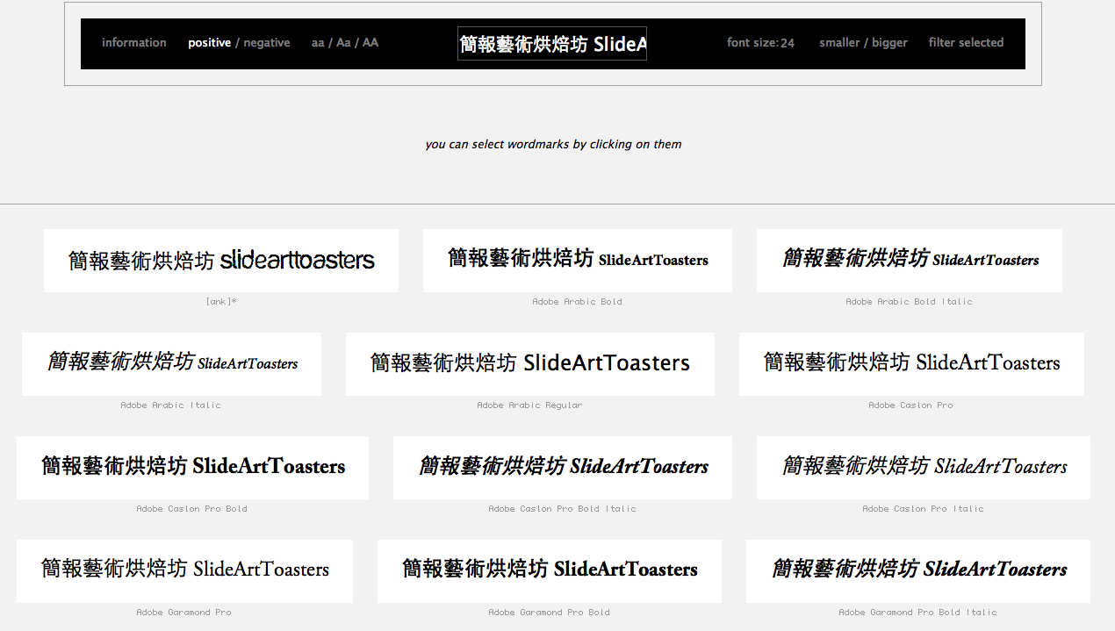Select the Adobe Arabic Regular wordmark
Viewport: 1115px width, 631px height.
click(530, 364)
